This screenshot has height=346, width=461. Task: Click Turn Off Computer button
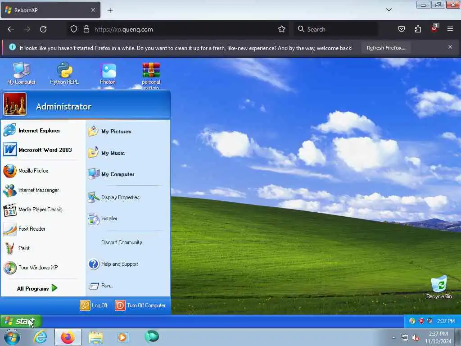(140, 305)
